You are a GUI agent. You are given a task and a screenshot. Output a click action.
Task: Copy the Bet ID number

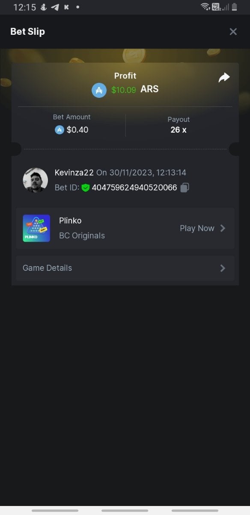click(x=185, y=188)
